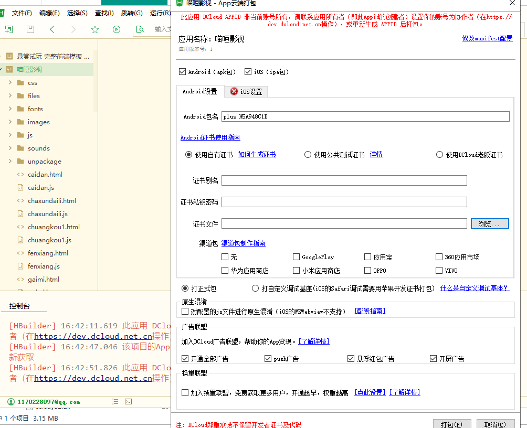Switch to the iOS设置 tab

point(246,92)
